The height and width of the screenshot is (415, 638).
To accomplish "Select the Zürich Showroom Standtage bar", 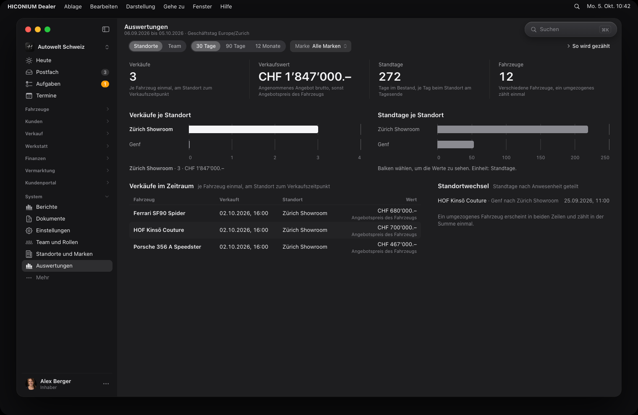I will (512, 129).
